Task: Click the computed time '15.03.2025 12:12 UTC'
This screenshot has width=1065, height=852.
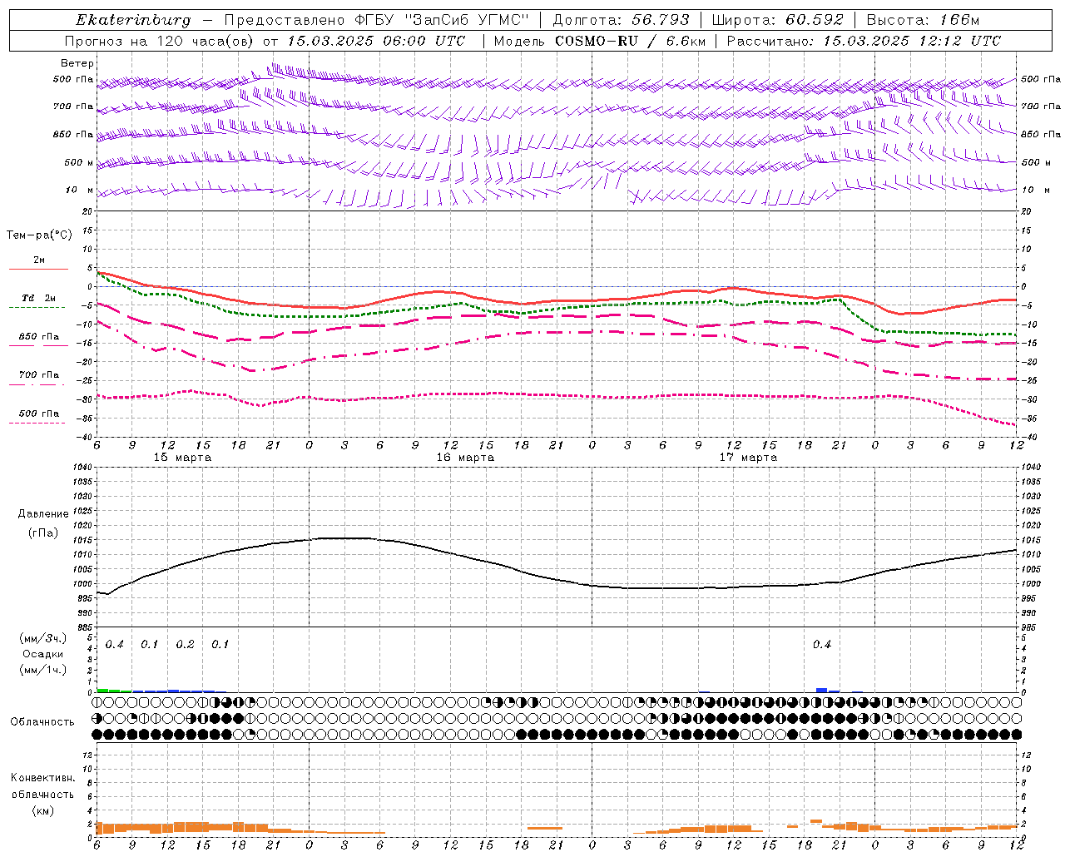Action: [x=912, y=41]
